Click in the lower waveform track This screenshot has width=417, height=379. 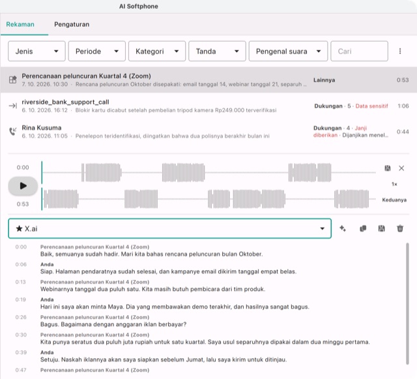pyautogui.click(x=208, y=199)
